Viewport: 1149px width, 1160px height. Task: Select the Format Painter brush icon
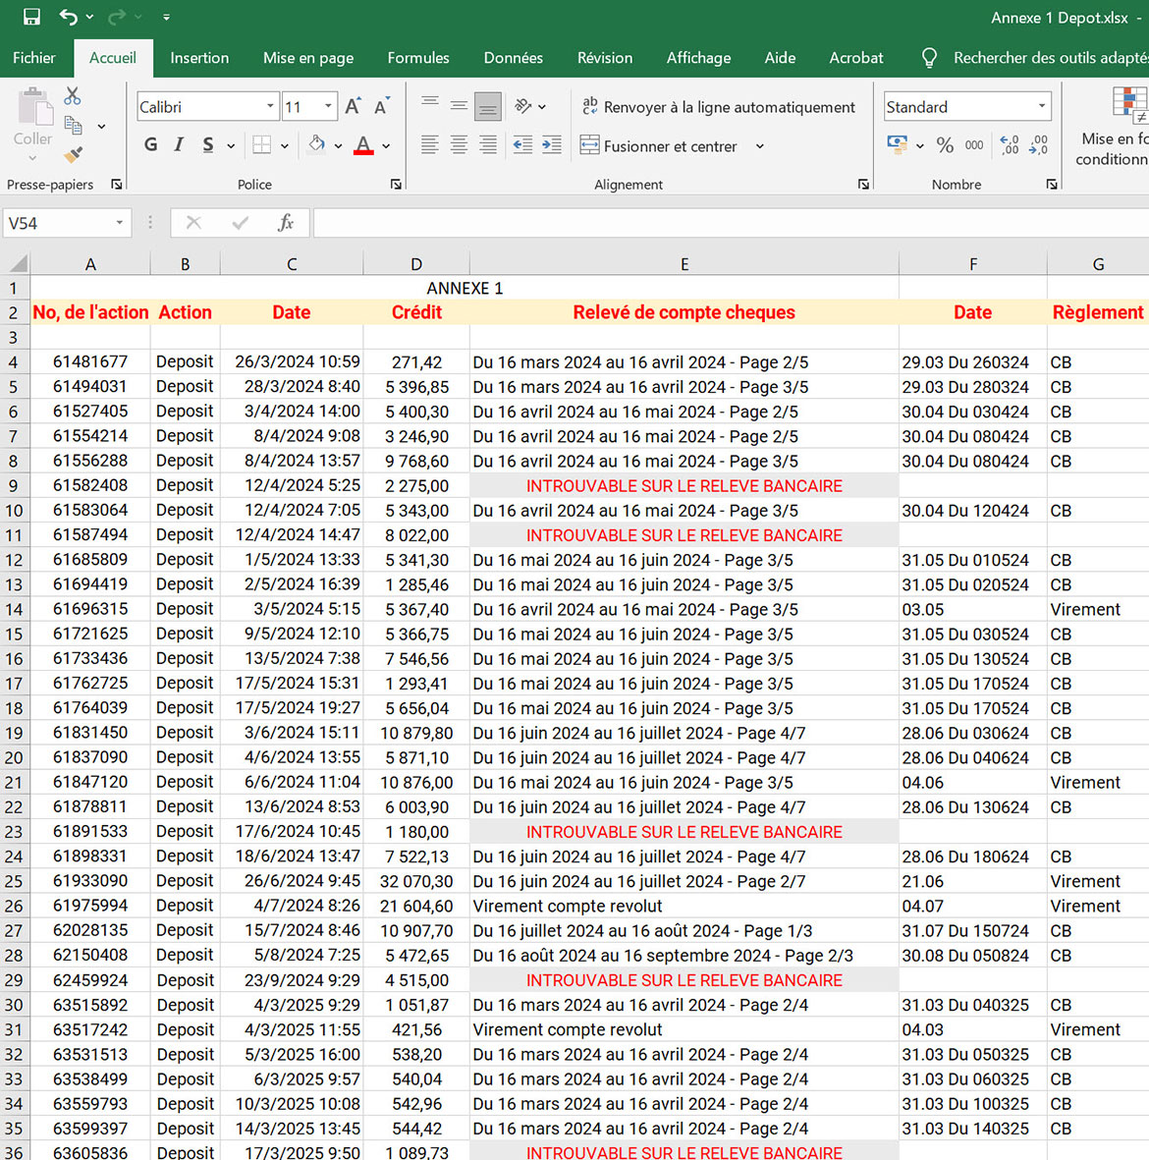(x=73, y=155)
